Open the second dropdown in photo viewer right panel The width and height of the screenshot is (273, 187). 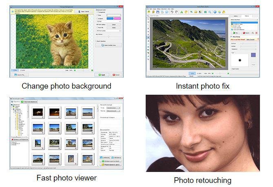(x=113, y=111)
